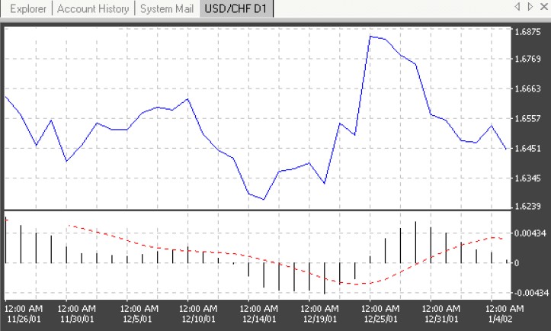Viewport: 551px width, 331px height.
Task: Close the chart tab panel with X
Action: tap(544, 7)
